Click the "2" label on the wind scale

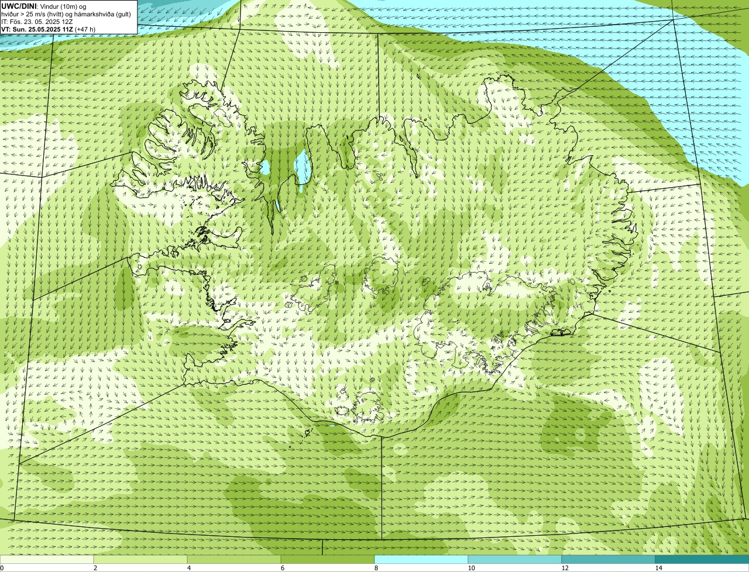95,568
